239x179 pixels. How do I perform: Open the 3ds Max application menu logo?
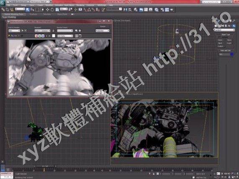(3, 3)
